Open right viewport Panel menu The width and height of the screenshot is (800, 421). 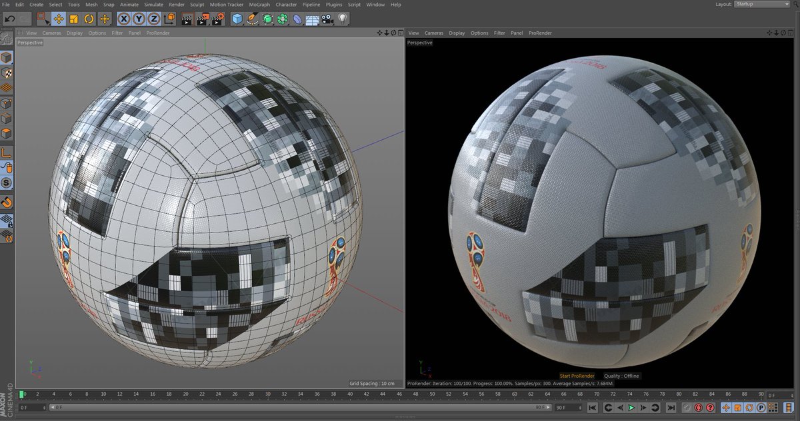(x=517, y=33)
